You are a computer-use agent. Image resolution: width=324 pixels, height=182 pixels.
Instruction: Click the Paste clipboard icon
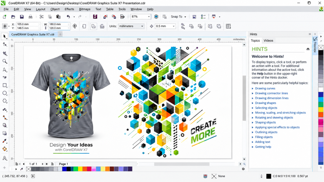[58, 17]
